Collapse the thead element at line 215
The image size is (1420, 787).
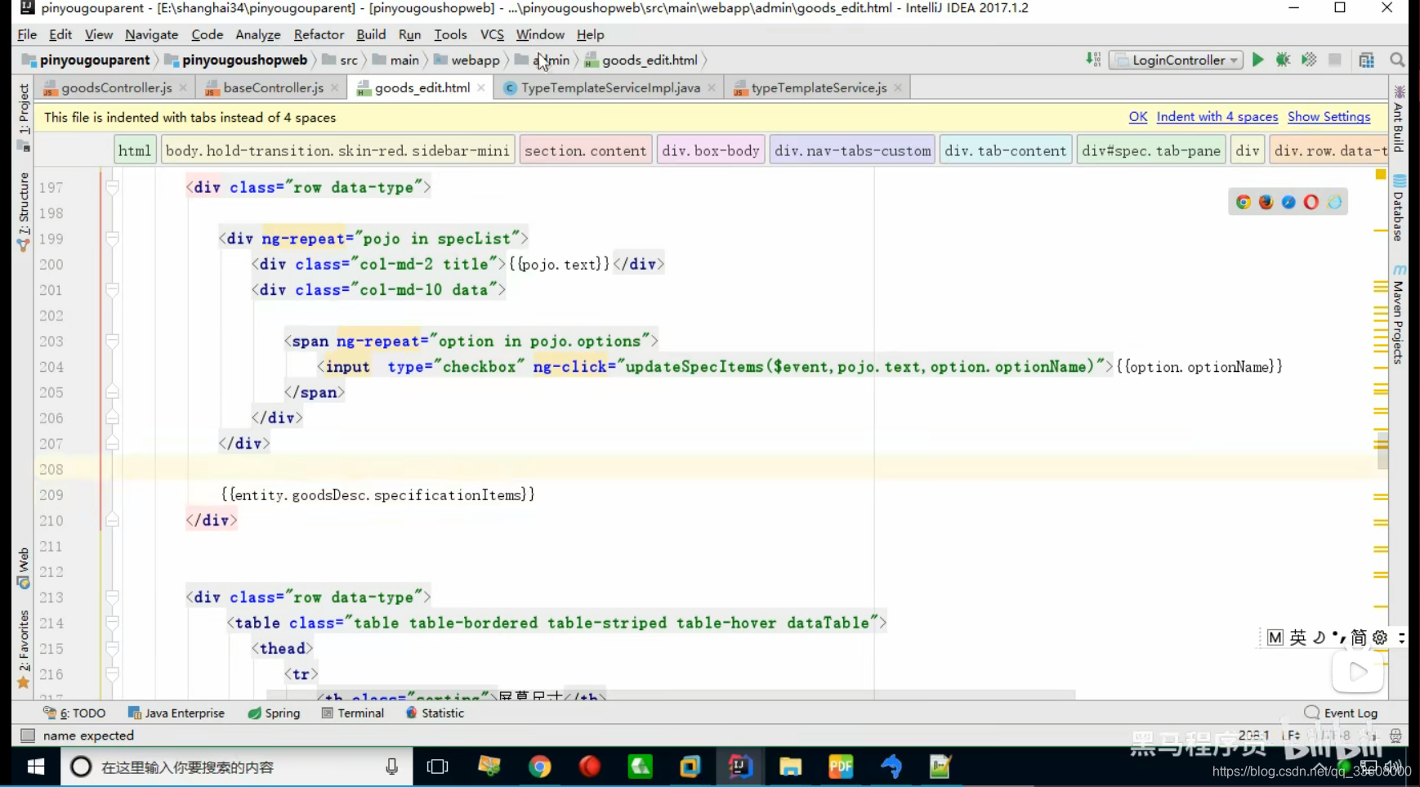click(x=112, y=649)
